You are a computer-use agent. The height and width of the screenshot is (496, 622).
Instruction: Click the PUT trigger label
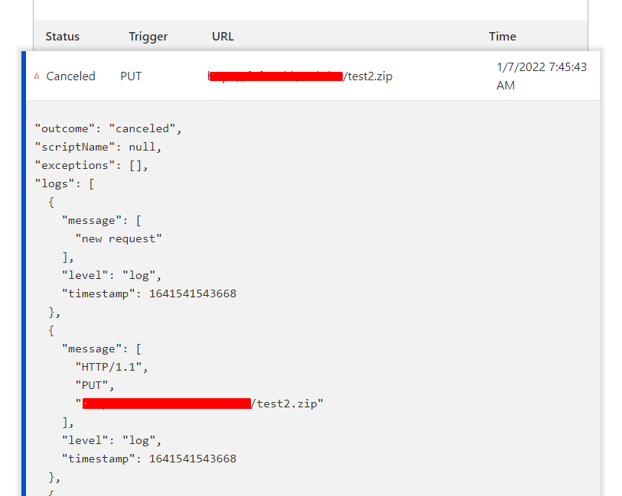pyautogui.click(x=131, y=76)
